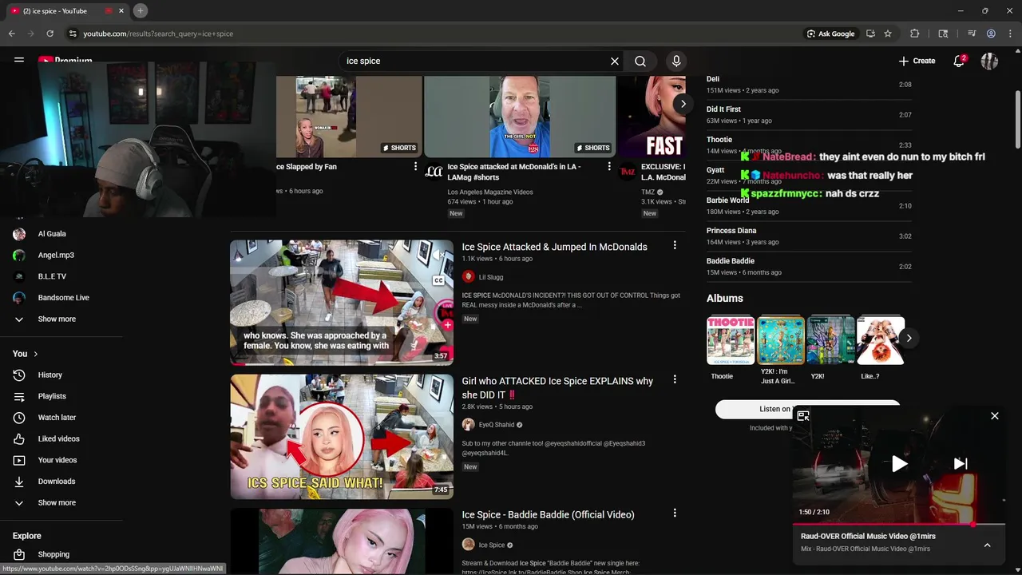Open Your videos in sidebar
This screenshot has width=1022, height=575.
tap(57, 460)
